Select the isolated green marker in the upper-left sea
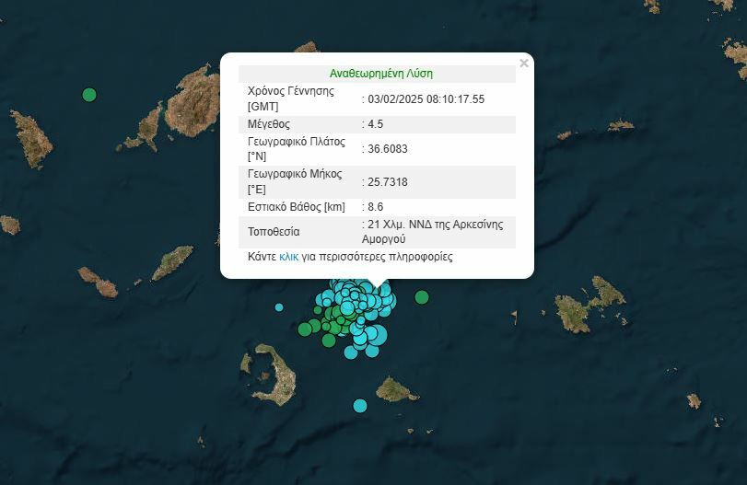Image resolution: width=747 pixels, height=485 pixels. coord(89,94)
